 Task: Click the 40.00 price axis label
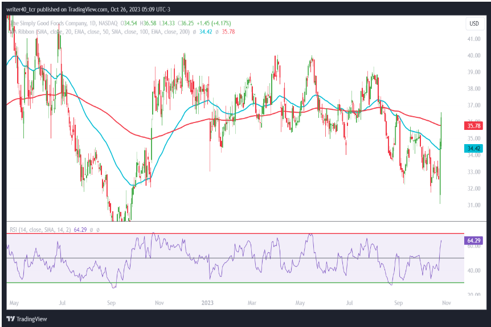[474, 55]
